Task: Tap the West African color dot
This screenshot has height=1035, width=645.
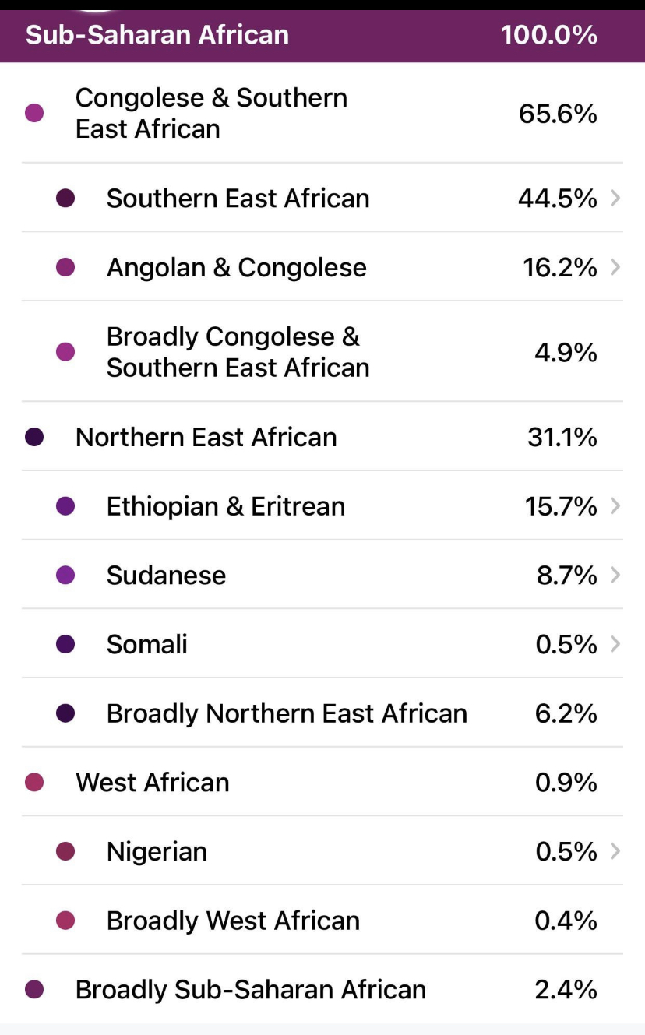Action: point(34,783)
